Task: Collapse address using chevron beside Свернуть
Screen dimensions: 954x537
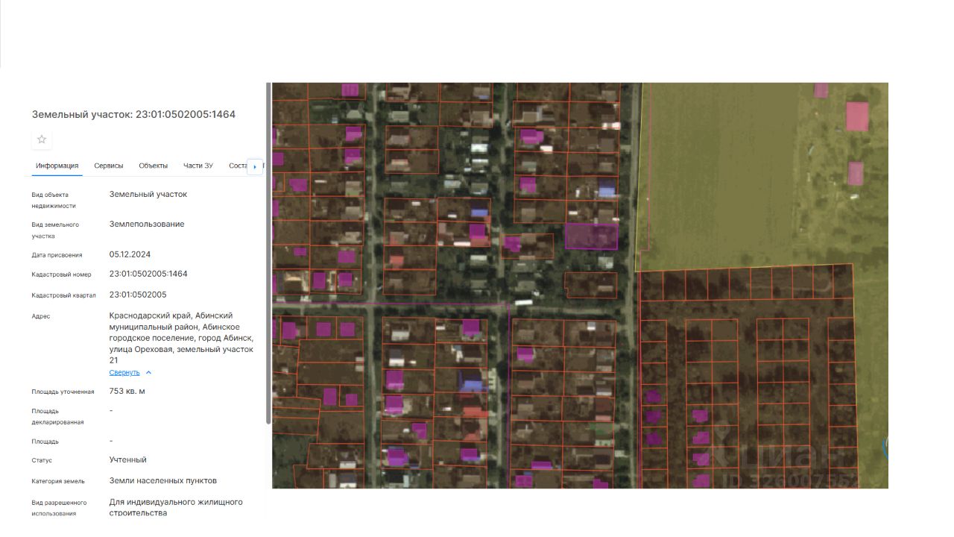Action: point(148,372)
